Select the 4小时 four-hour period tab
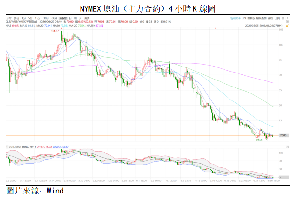The image size is (297, 200). tap(63, 18)
